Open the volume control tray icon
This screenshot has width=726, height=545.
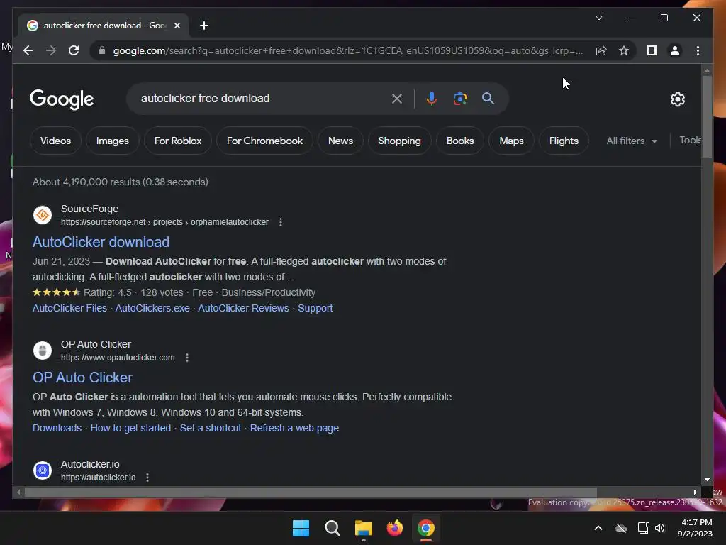(660, 528)
